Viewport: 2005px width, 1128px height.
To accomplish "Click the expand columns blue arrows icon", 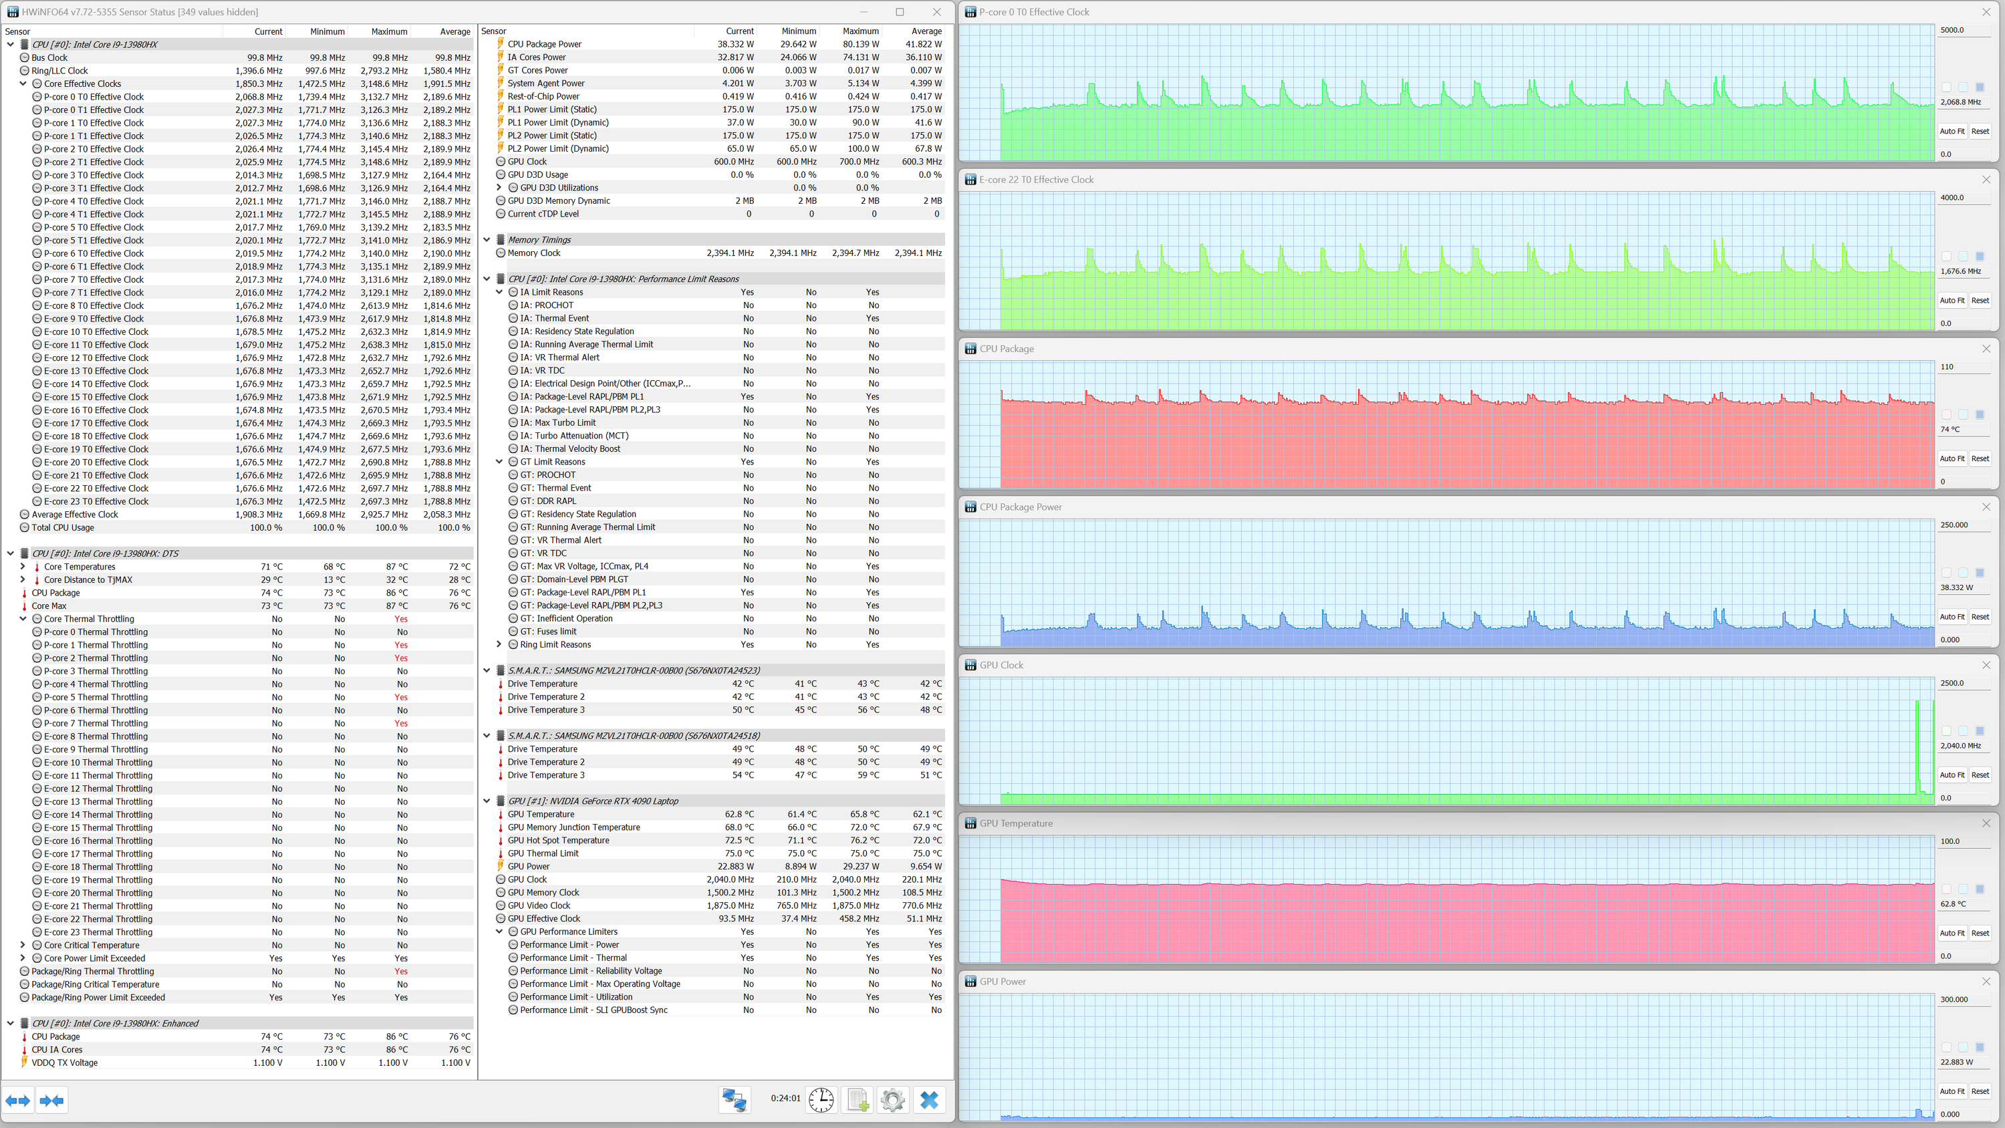I will coord(18,1100).
